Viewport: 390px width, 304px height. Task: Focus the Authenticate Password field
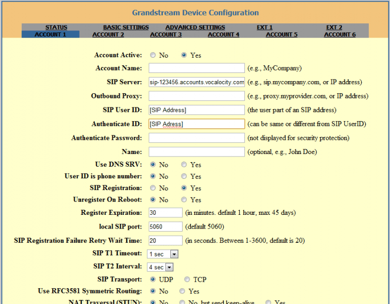197,138
